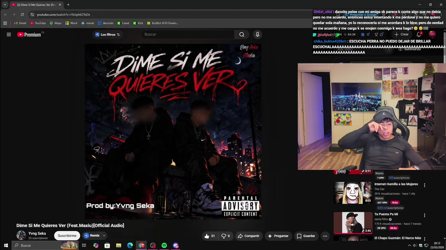
Task: Open Windows Start menu
Action: (6, 245)
